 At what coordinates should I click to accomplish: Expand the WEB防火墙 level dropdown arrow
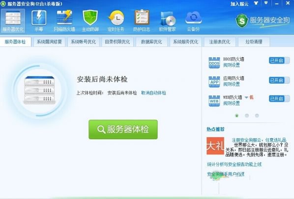tap(246, 98)
